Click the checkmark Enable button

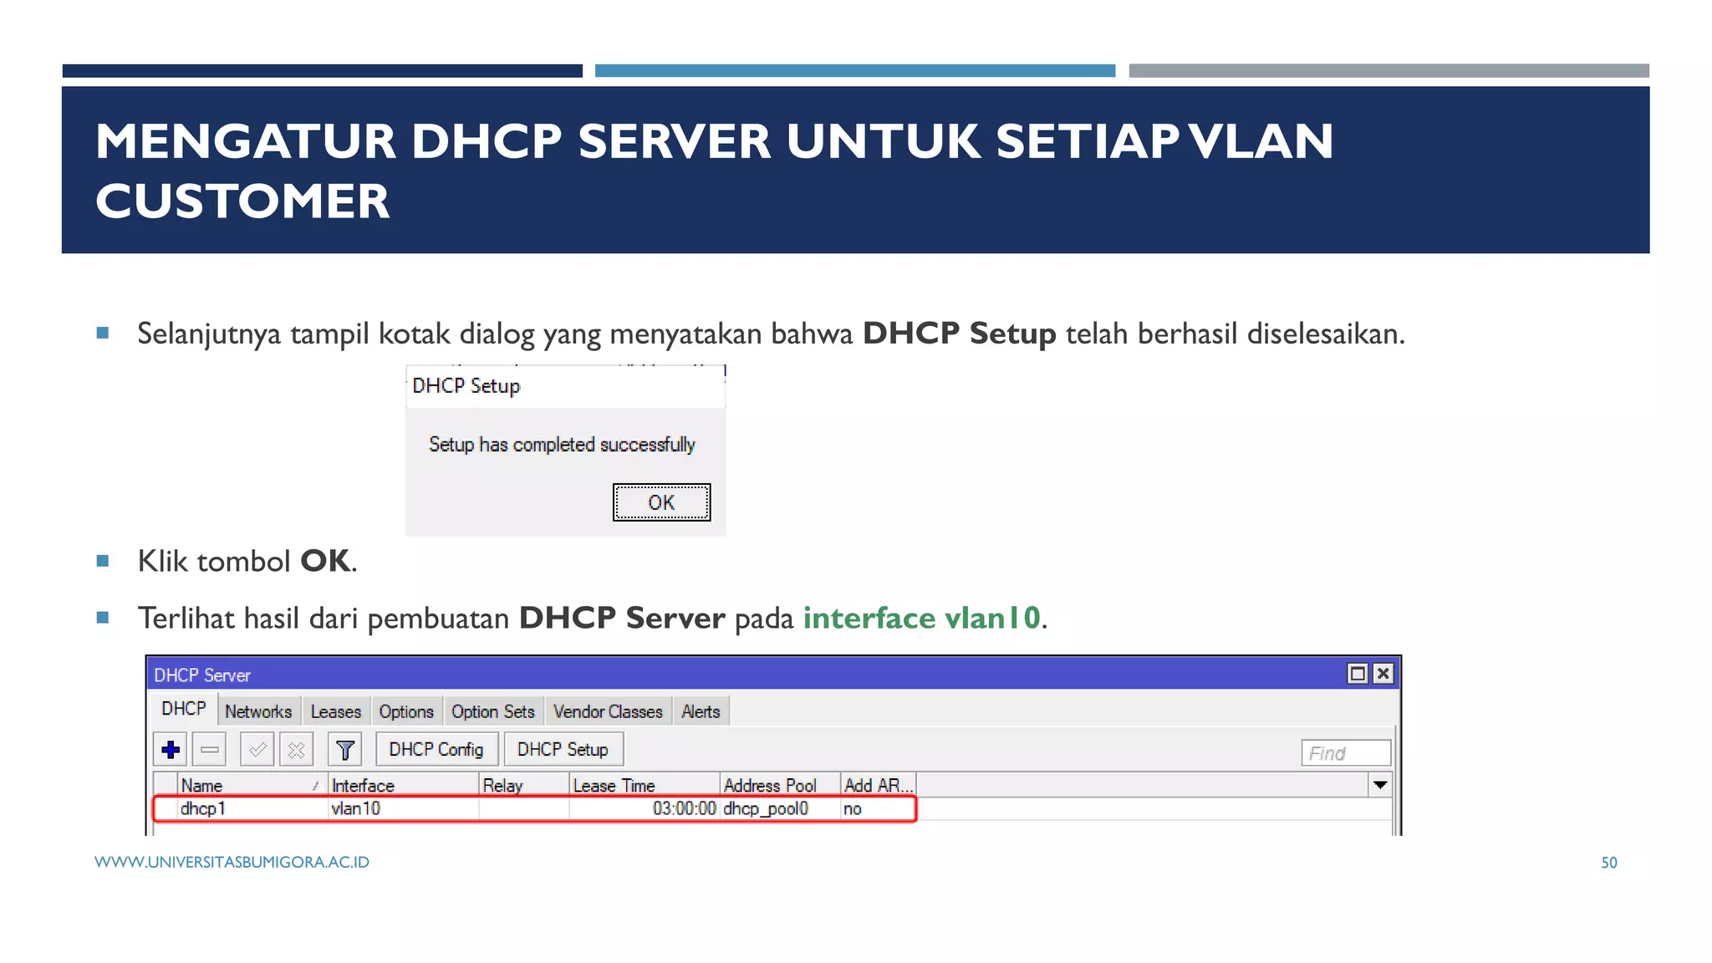pos(257,750)
